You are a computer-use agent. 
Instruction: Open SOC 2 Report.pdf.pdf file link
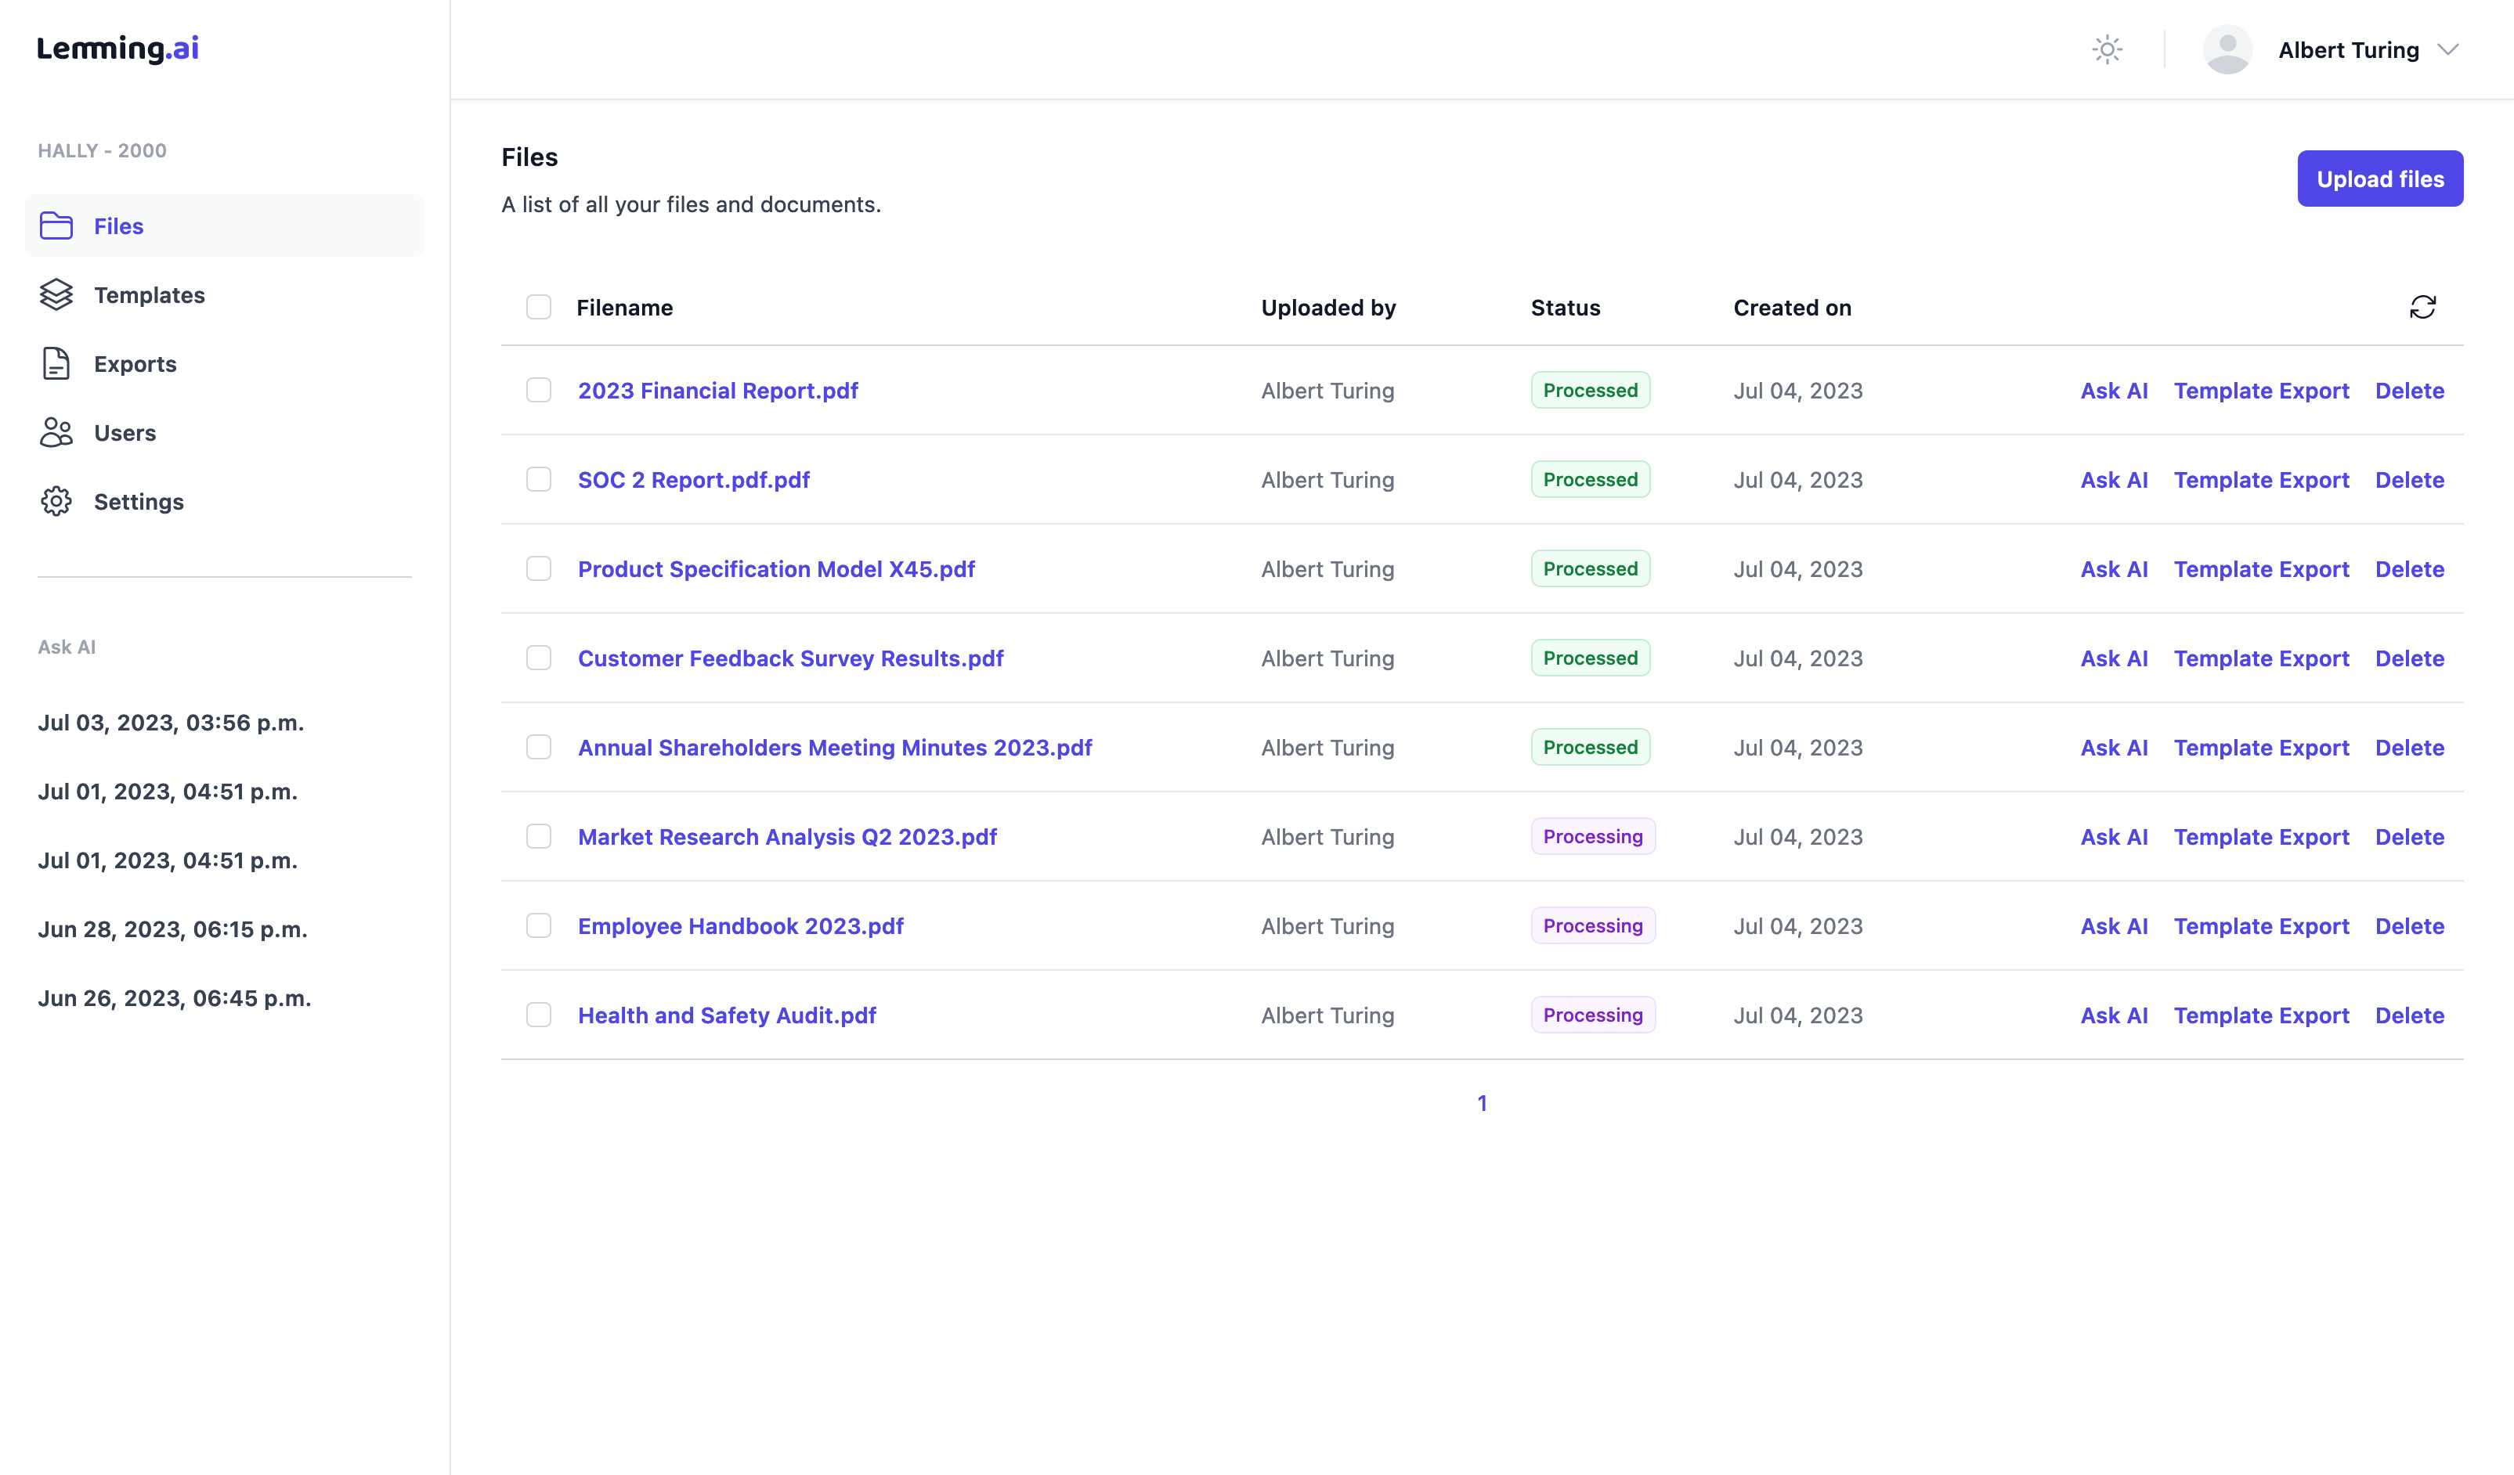tap(693, 480)
